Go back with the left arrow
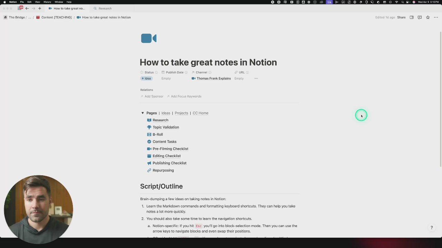Viewport: 442px width, 248px height. [27, 8]
